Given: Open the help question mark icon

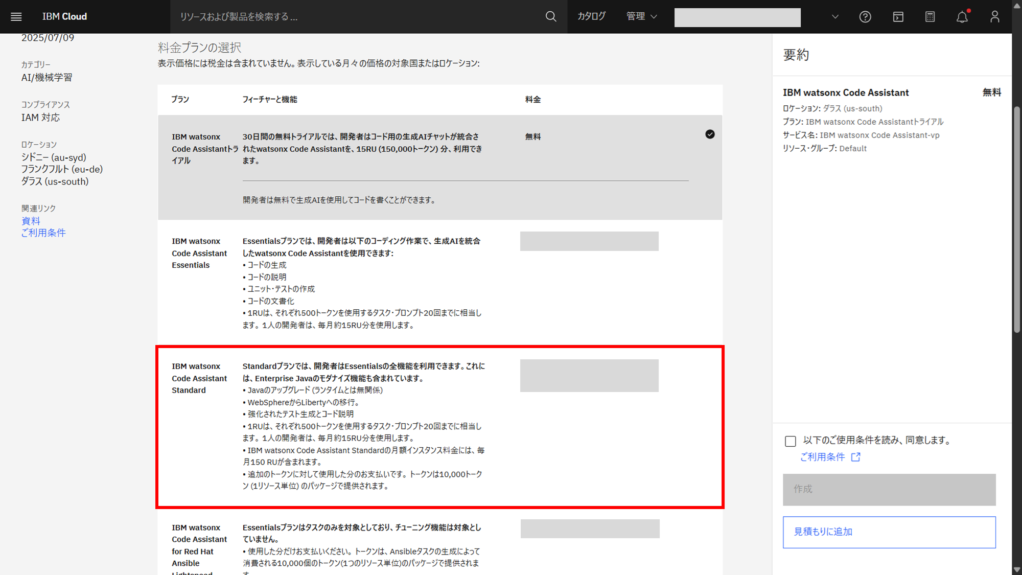Looking at the screenshot, I should (865, 17).
